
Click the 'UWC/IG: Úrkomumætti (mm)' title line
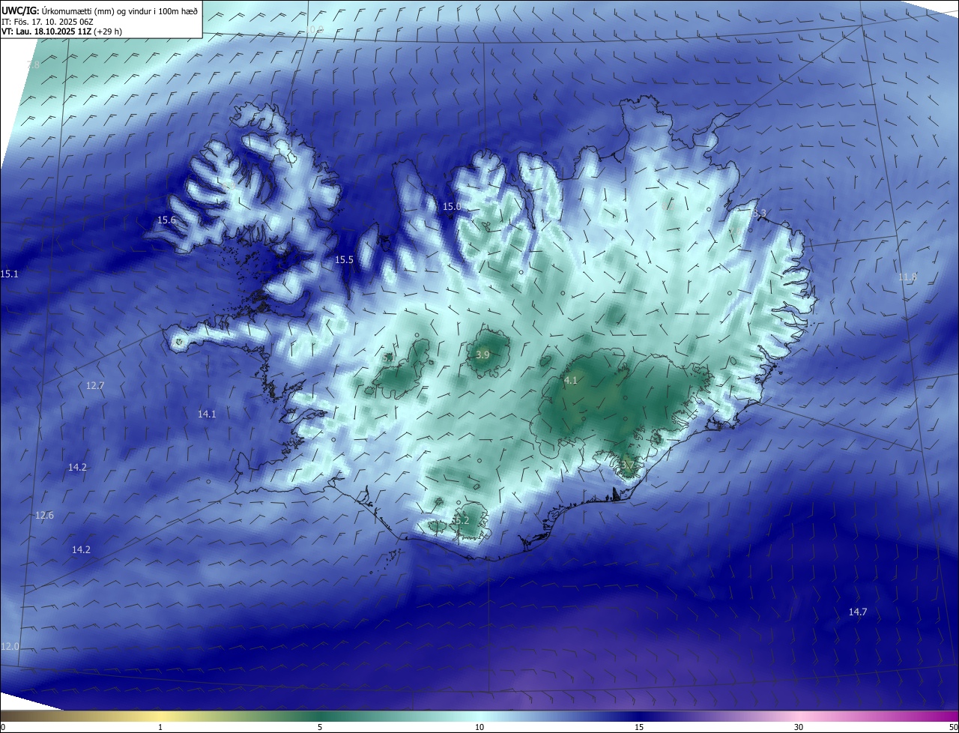pos(100,11)
